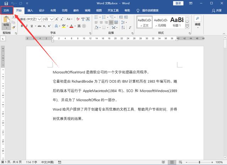Image resolution: width=227 pixels, height=165 pixels.
Task: Collapse the ribbon with the chevron
Action: tap(224, 34)
